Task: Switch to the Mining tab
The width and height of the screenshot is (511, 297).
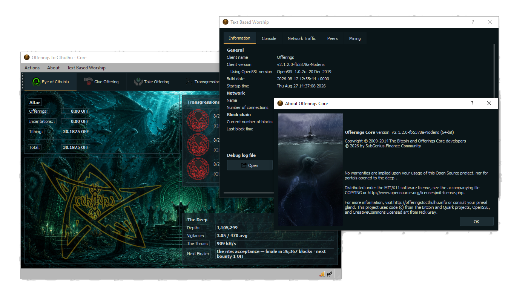Action: coord(355,38)
